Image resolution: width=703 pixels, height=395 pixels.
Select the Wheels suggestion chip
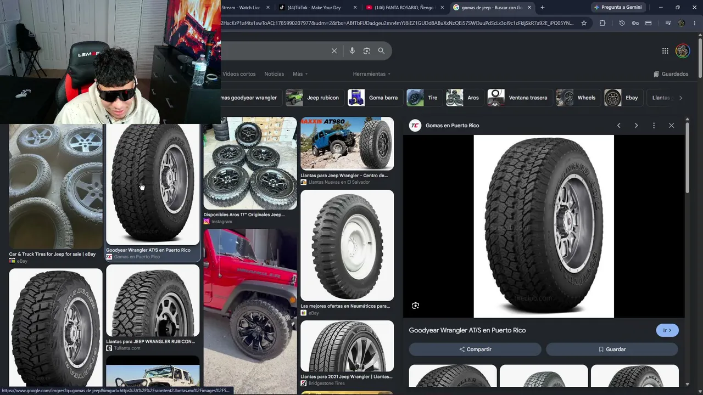(x=577, y=98)
